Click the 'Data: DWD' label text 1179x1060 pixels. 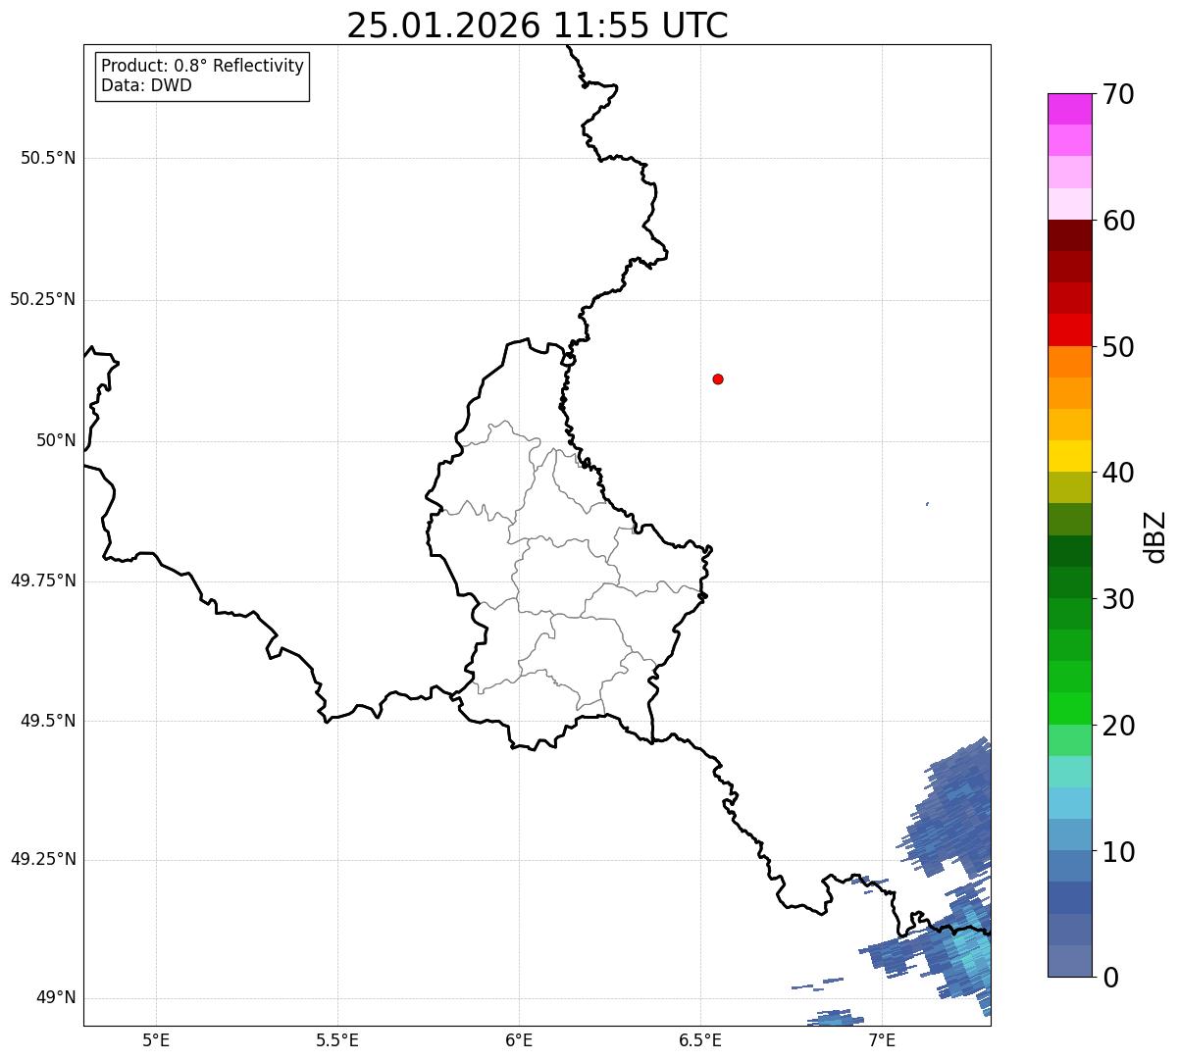147,85
